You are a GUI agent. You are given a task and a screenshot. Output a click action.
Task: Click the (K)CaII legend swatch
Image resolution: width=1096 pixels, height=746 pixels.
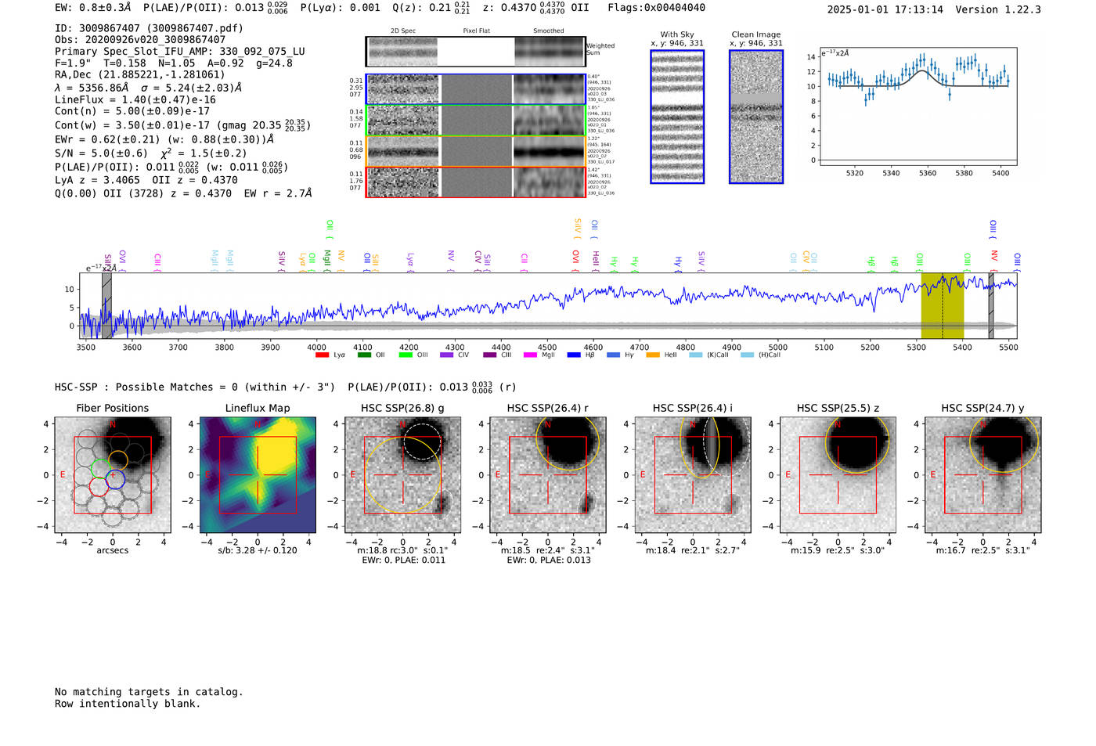click(x=696, y=355)
